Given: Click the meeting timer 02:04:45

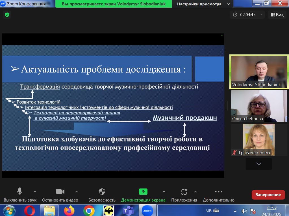Looking at the screenshot, I should (x=247, y=15).
